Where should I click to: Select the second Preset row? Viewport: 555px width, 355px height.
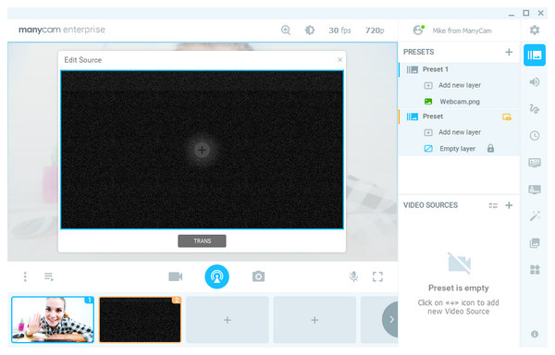click(x=459, y=116)
